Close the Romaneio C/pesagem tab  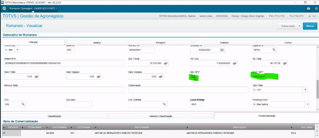pyautogui.click(x=56, y=8)
